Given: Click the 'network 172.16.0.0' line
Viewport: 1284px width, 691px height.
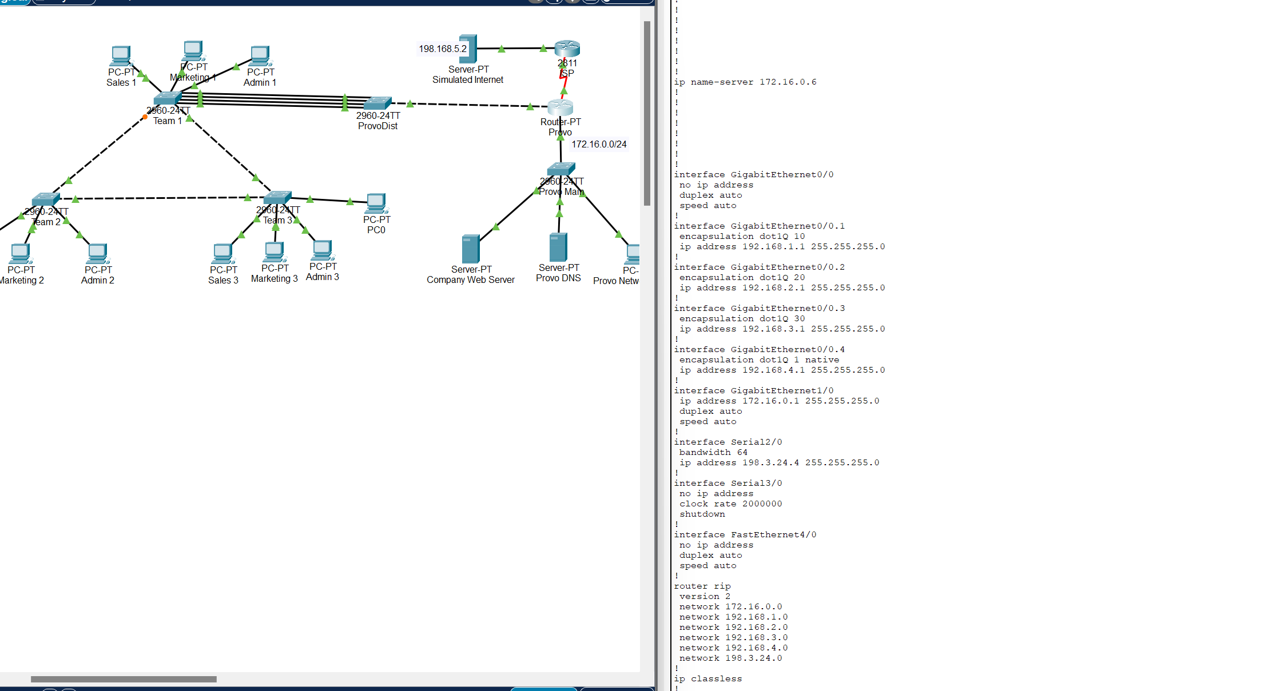Looking at the screenshot, I should [731, 606].
